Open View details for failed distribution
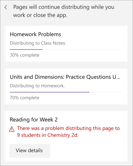133x166 pixels. coord(30,151)
